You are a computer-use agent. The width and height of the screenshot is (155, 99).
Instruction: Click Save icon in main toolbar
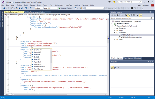20,8
